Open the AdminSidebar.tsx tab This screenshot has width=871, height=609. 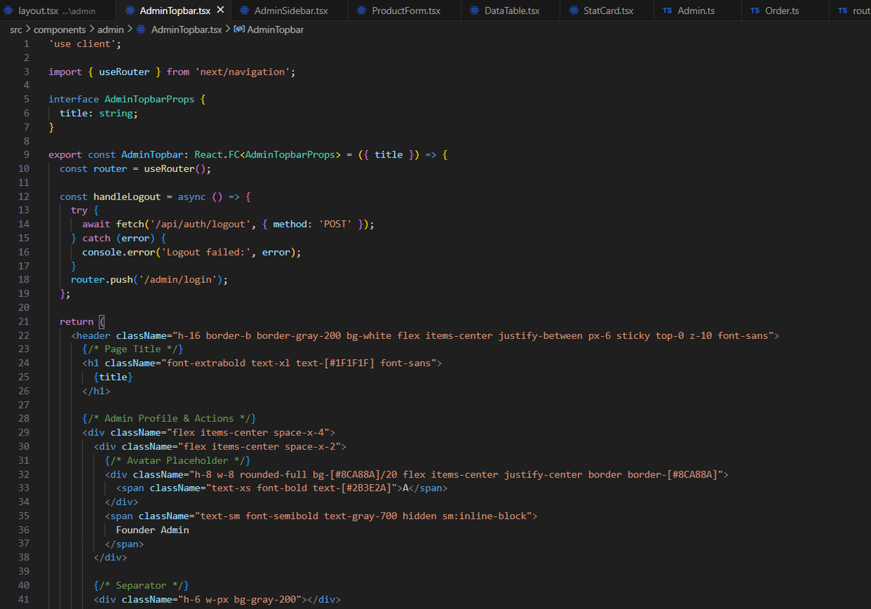290,11
